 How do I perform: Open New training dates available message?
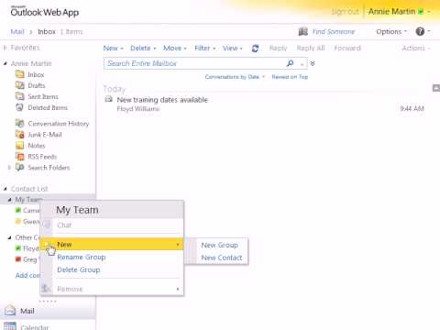click(x=162, y=100)
